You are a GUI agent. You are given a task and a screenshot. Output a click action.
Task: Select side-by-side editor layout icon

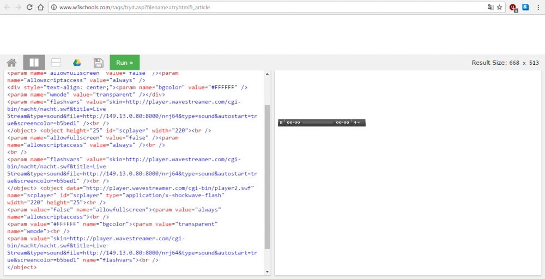[34, 63]
